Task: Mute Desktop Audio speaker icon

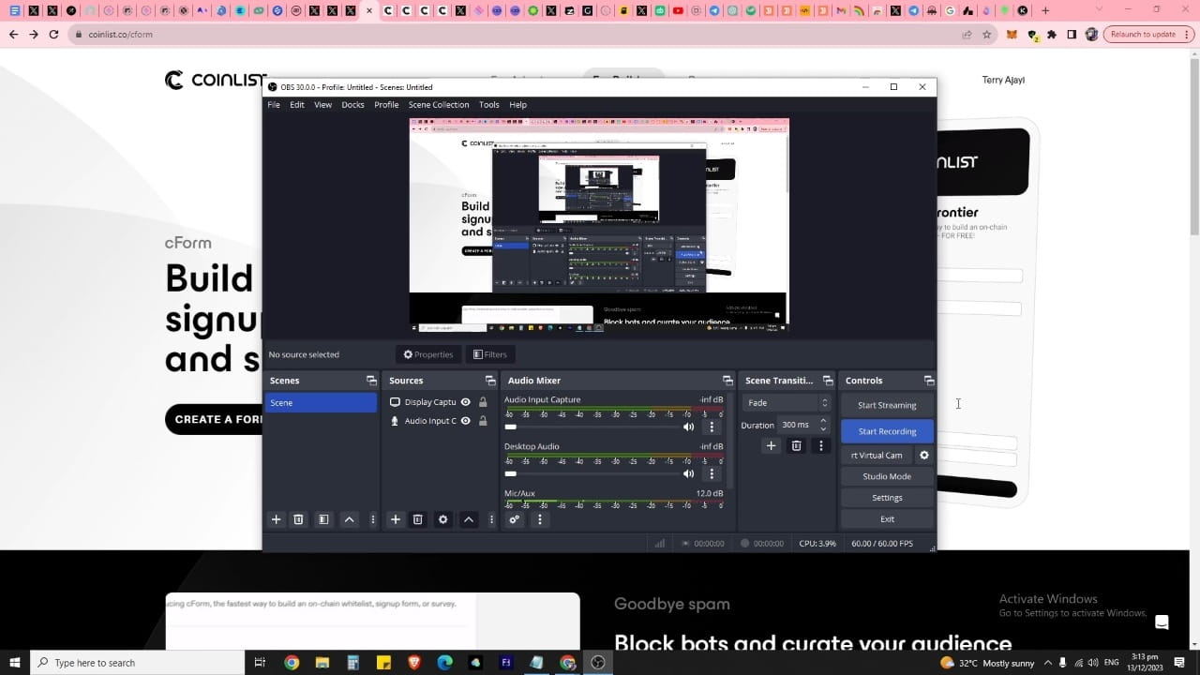Action: click(689, 473)
